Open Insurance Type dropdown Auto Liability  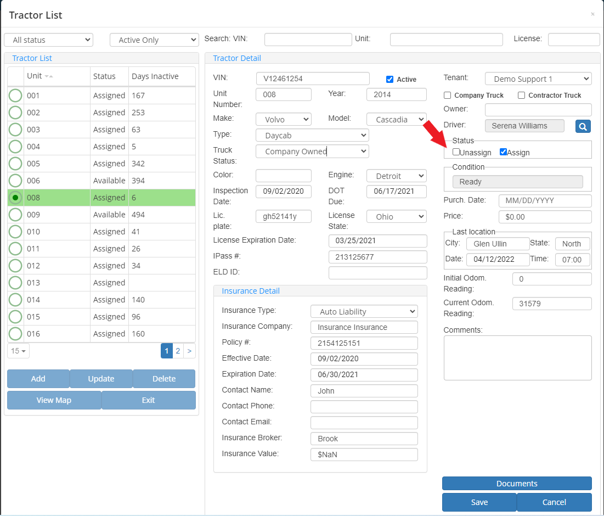(364, 311)
